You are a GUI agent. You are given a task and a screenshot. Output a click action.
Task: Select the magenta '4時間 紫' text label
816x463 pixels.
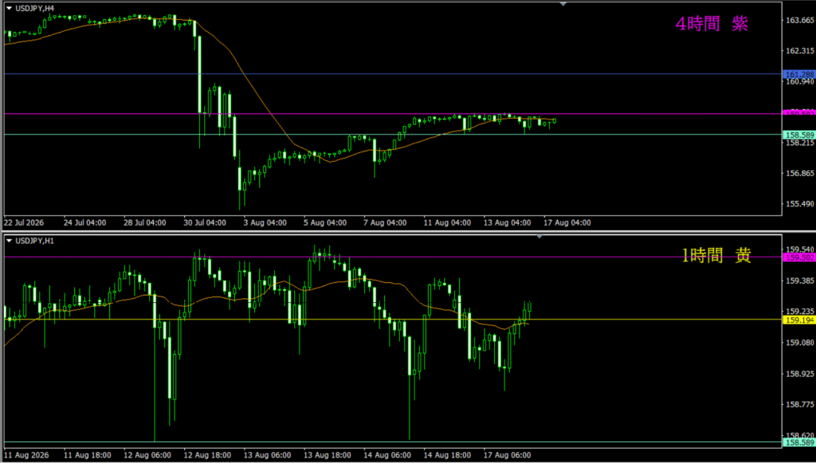pos(712,24)
